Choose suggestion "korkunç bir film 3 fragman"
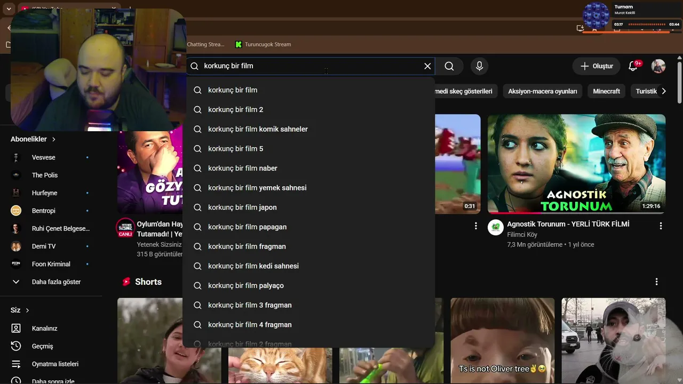 (308, 305)
